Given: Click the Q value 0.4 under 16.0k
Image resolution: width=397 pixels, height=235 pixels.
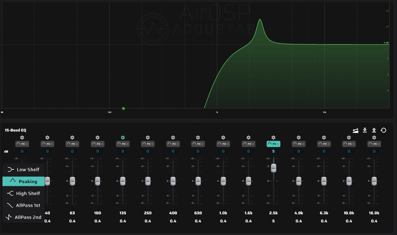Looking at the screenshot, I should (x=374, y=221).
